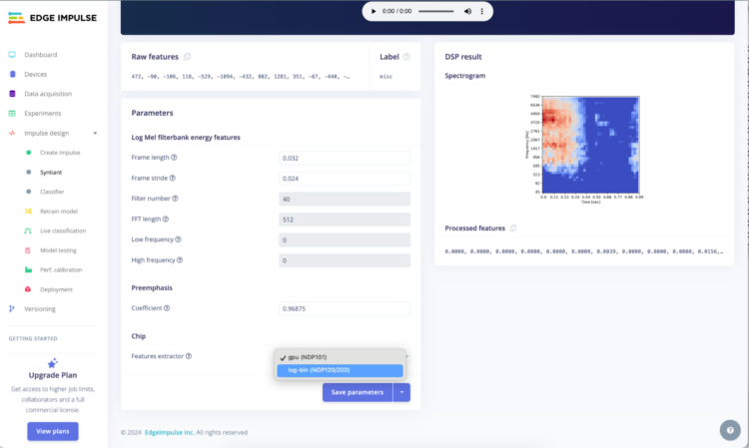This screenshot has width=749, height=448.
Task: Show help for Features extractor
Action: 189,356
